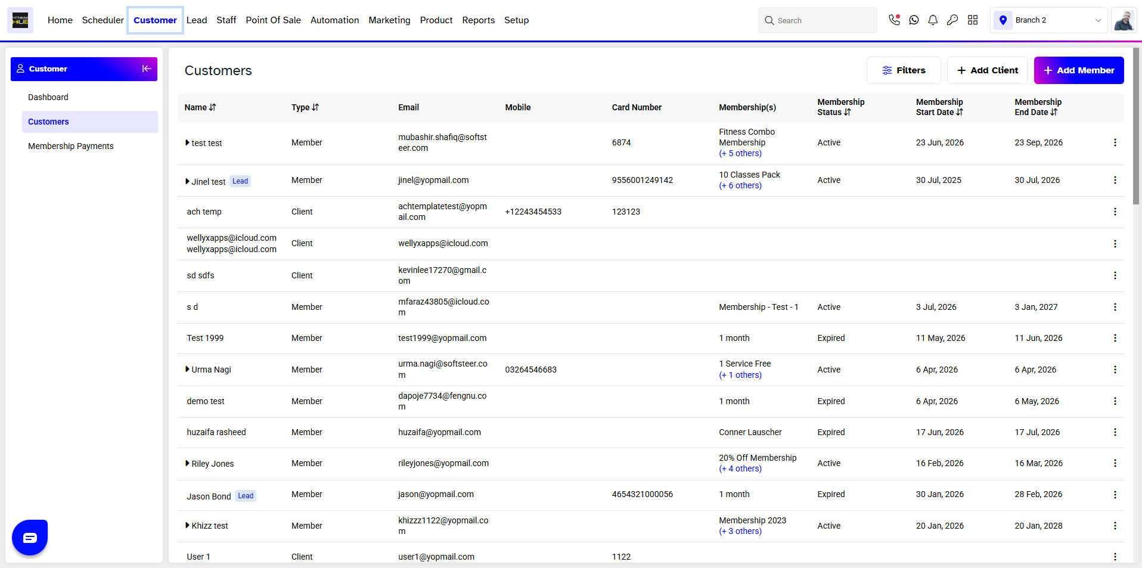Open row actions for Riley Jones
Viewport: 1142px width, 568px height.
tap(1115, 463)
